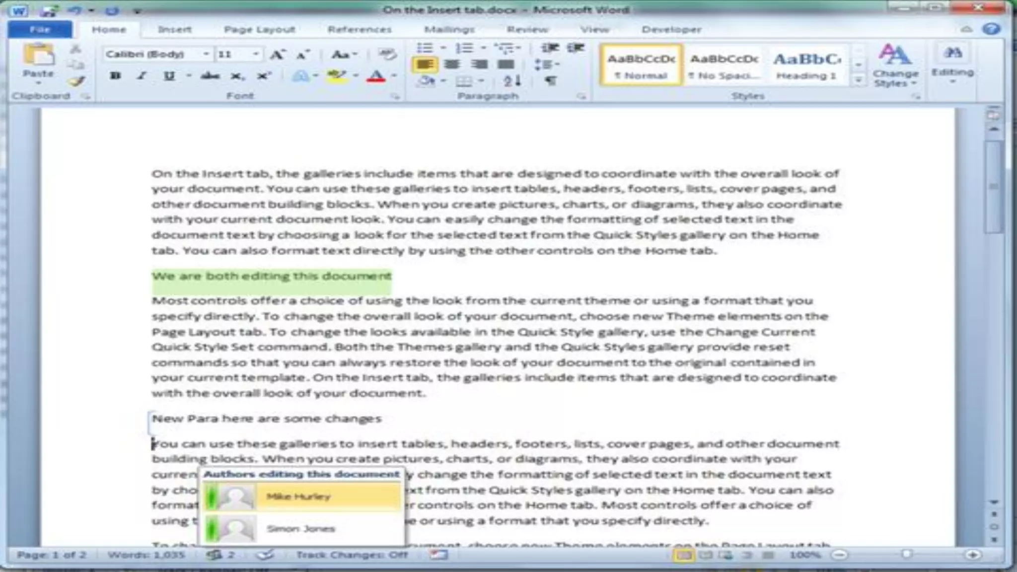The width and height of the screenshot is (1017, 572).
Task: Apply the Heading 1 style
Action: [806, 65]
